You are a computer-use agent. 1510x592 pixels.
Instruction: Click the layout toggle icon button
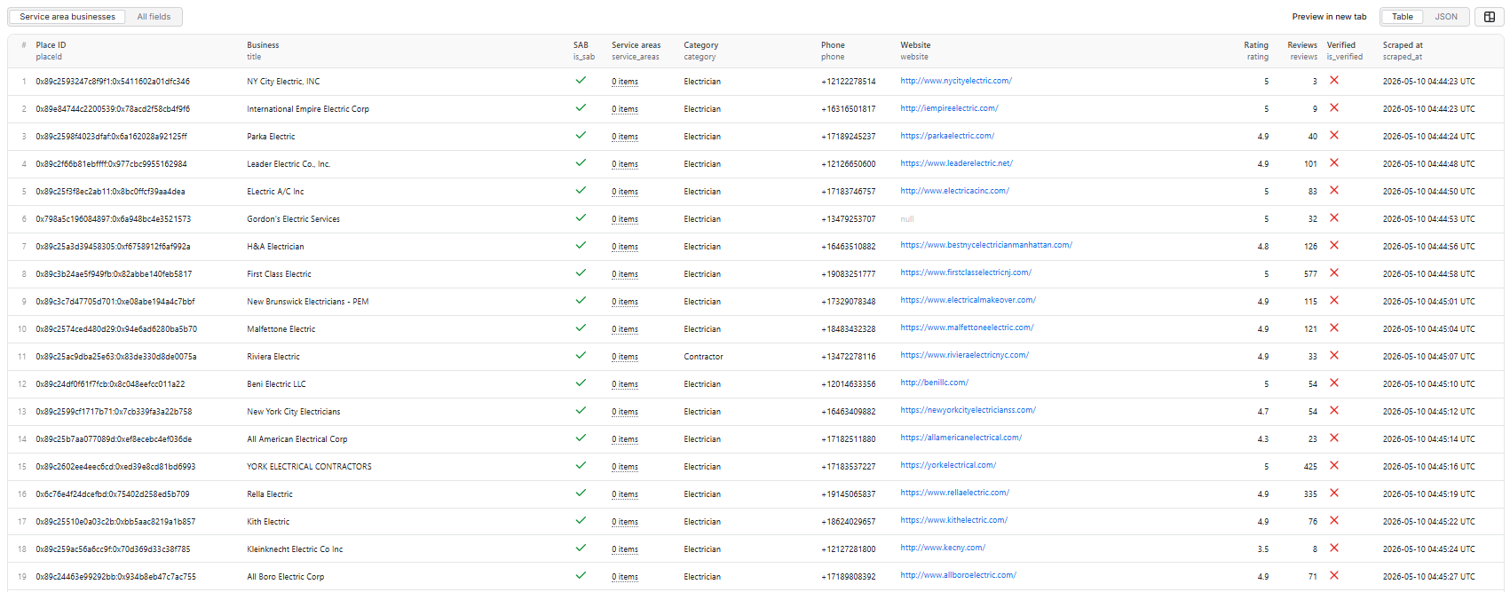[1490, 17]
